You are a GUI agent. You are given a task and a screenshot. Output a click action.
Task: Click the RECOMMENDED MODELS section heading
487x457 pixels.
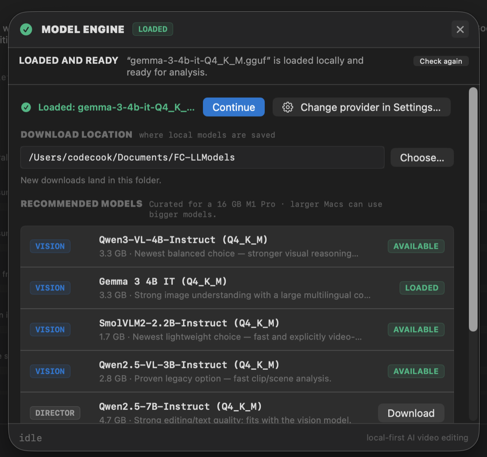[81, 204]
